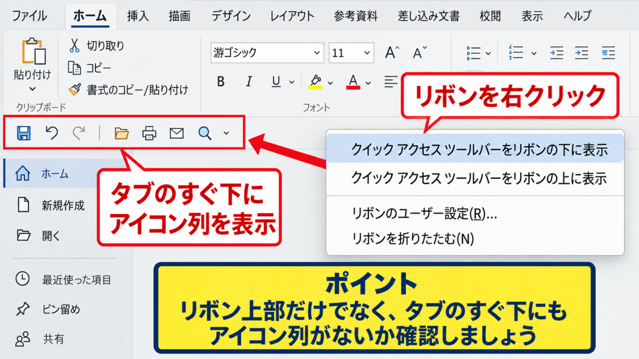639x359 pixels.
Task: Apply yellow text highlight color
Action: click(x=316, y=81)
